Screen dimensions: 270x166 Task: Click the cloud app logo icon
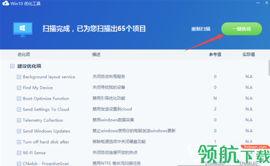point(6,3)
